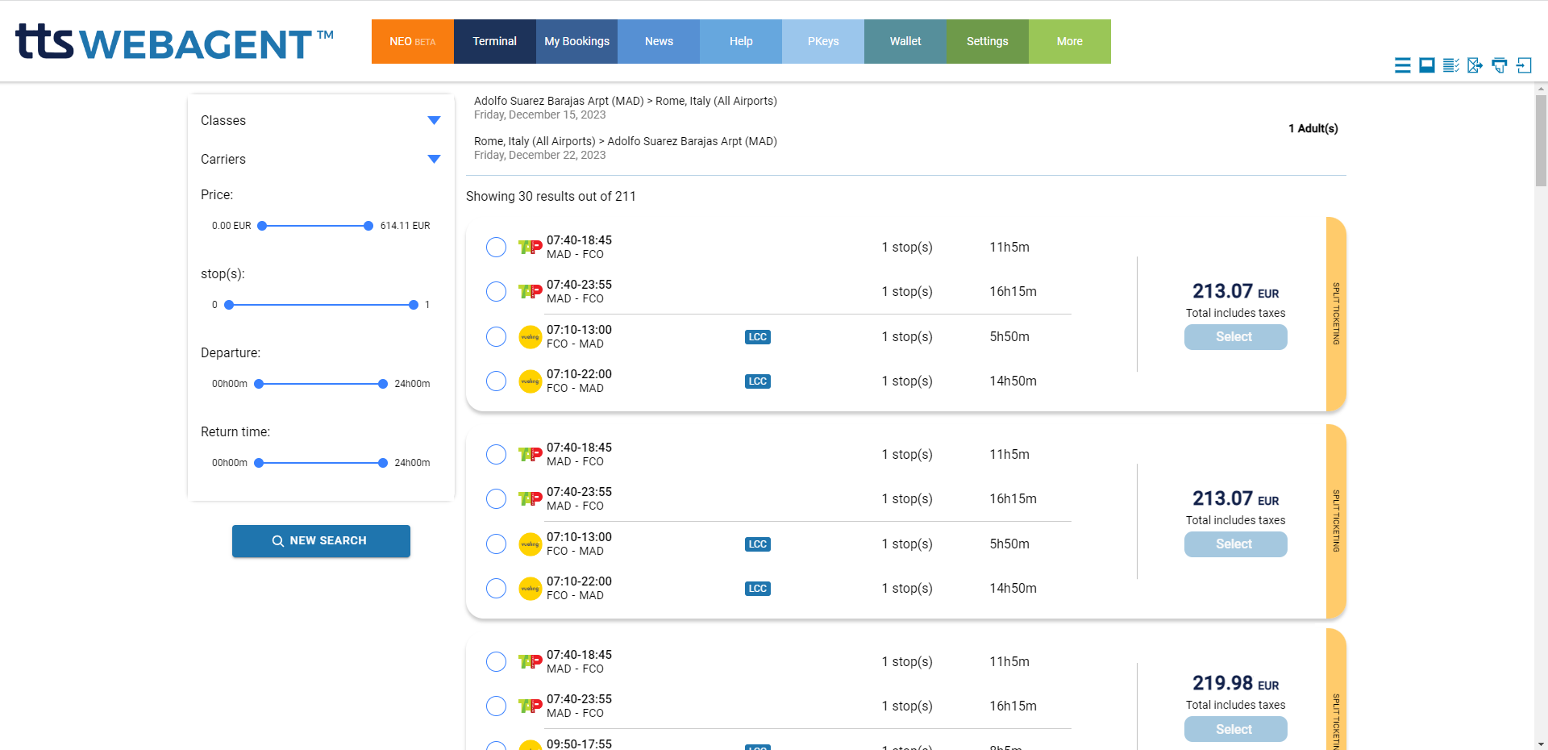
Task: Open the checklist queue icon
Action: [x=1451, y=65]
